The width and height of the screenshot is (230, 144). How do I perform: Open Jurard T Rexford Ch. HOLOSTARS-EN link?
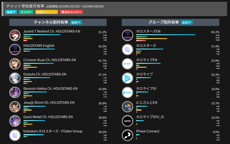(52, 31)
